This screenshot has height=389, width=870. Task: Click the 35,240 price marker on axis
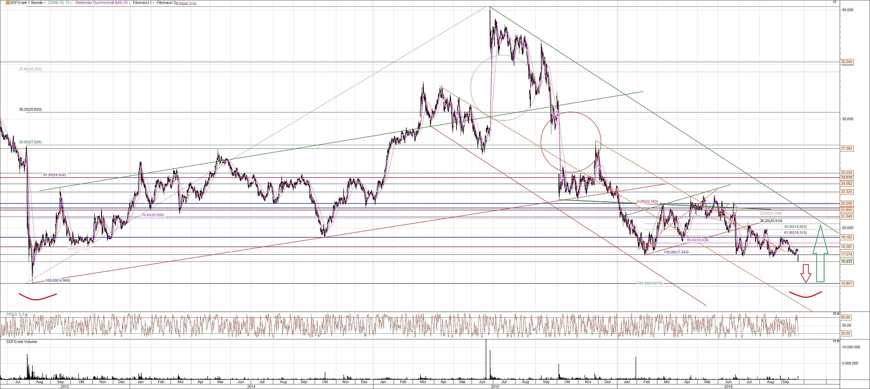846,62
